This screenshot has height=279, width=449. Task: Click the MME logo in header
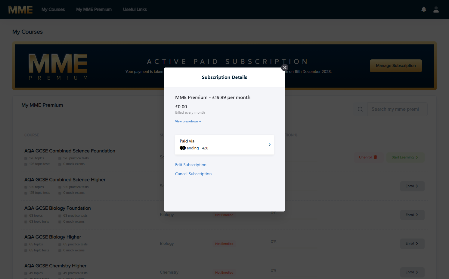pyautogui.click(x=20, y=10)
